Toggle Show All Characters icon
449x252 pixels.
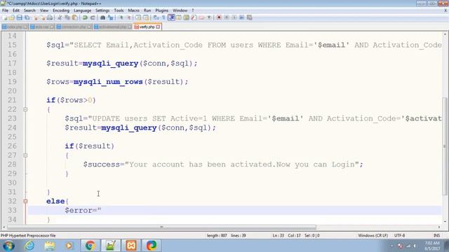pyautogui.click(x=163, y=17)
